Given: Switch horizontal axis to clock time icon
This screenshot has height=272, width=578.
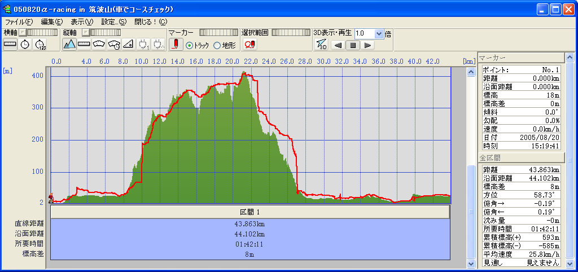Looking at the screenshot, I should point(25,44).
